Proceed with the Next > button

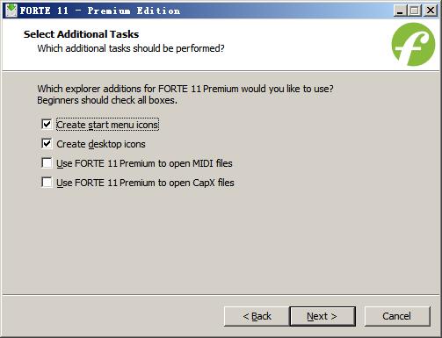click(x=322, y=316)
